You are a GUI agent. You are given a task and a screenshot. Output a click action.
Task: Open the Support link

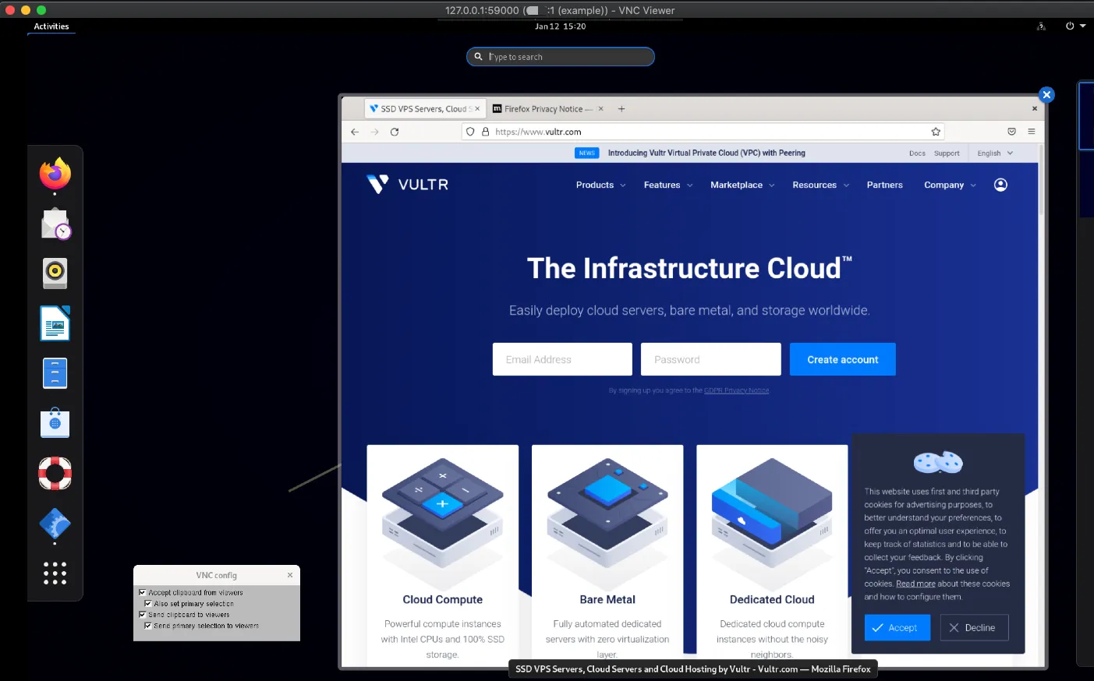pos(947,153)
